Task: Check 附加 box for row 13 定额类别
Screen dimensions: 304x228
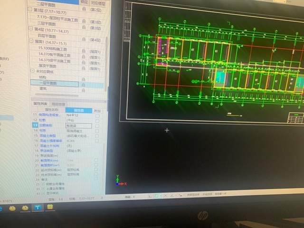Action: [97, 126]
